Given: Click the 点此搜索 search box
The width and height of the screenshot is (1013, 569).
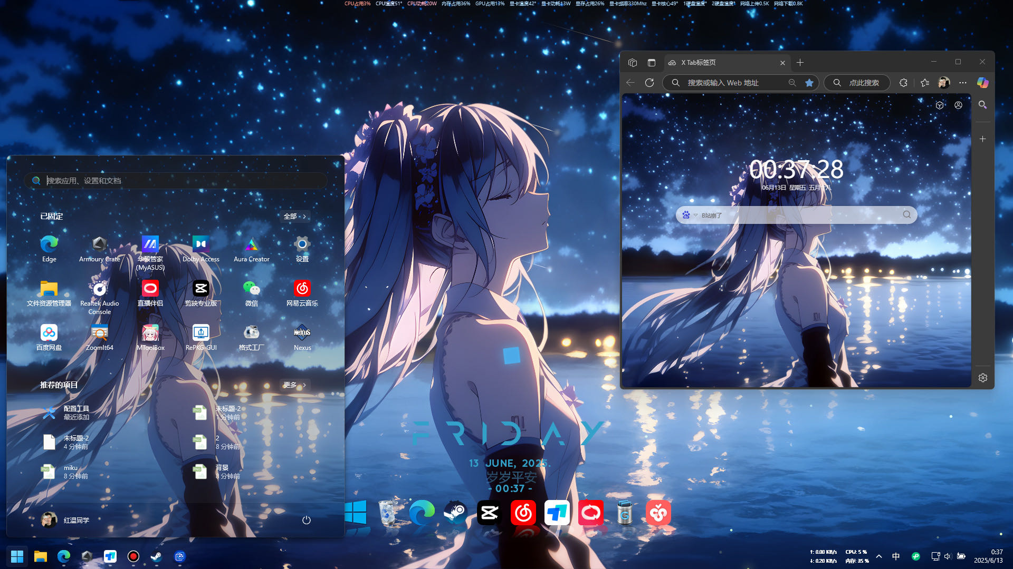Looking at the screenshot, I should (x=857, y=83).
